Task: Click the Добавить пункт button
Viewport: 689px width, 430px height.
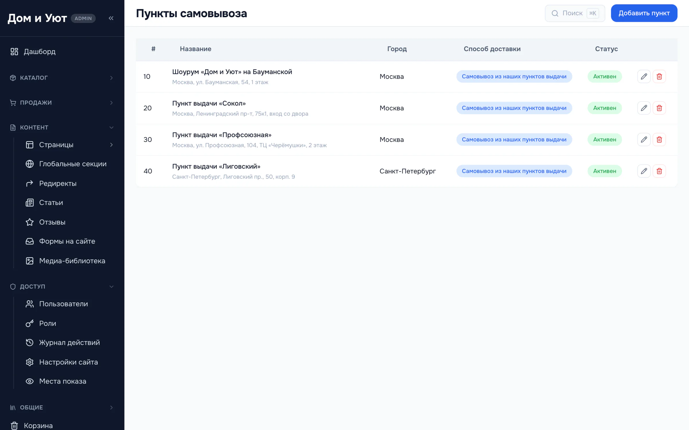Action: [644, 13]
